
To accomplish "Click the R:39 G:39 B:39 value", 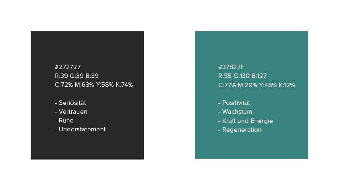I will [x=77, y=76].
